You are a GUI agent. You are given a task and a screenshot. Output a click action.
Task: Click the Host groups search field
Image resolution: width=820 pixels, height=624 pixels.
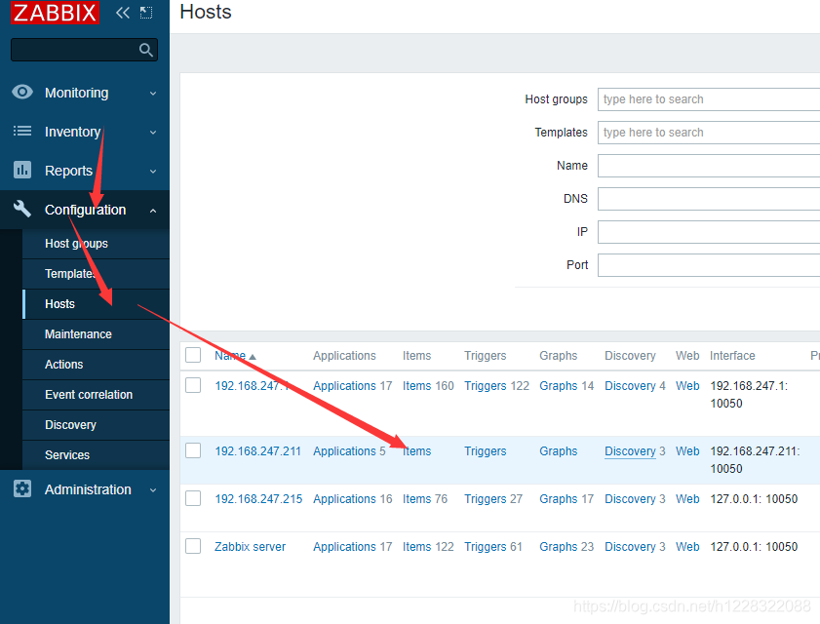[709, 99]
